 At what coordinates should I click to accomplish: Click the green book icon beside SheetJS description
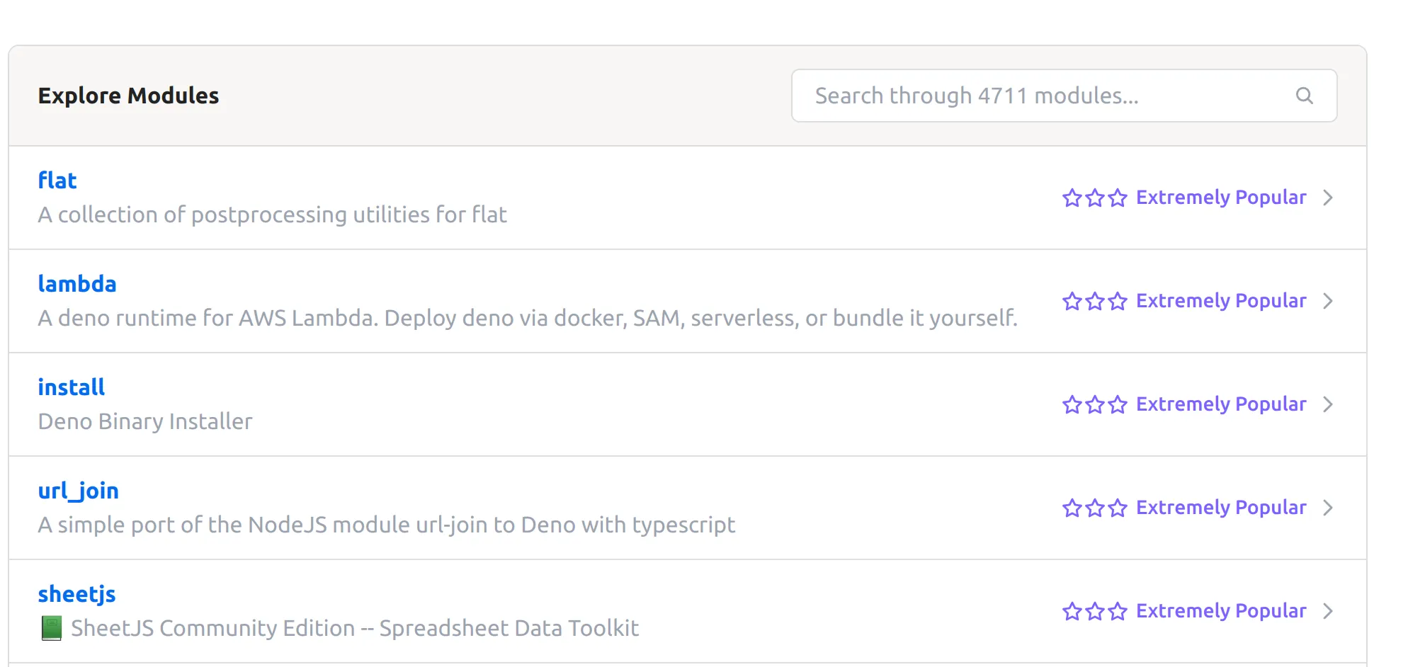tap(51, 628)
